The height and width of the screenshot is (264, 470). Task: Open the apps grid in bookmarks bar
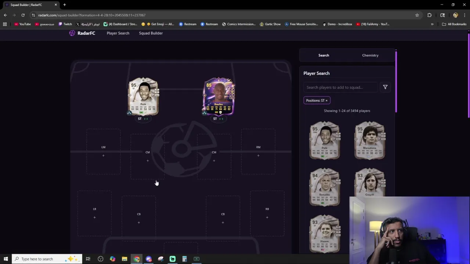click(x=5, y=24)
